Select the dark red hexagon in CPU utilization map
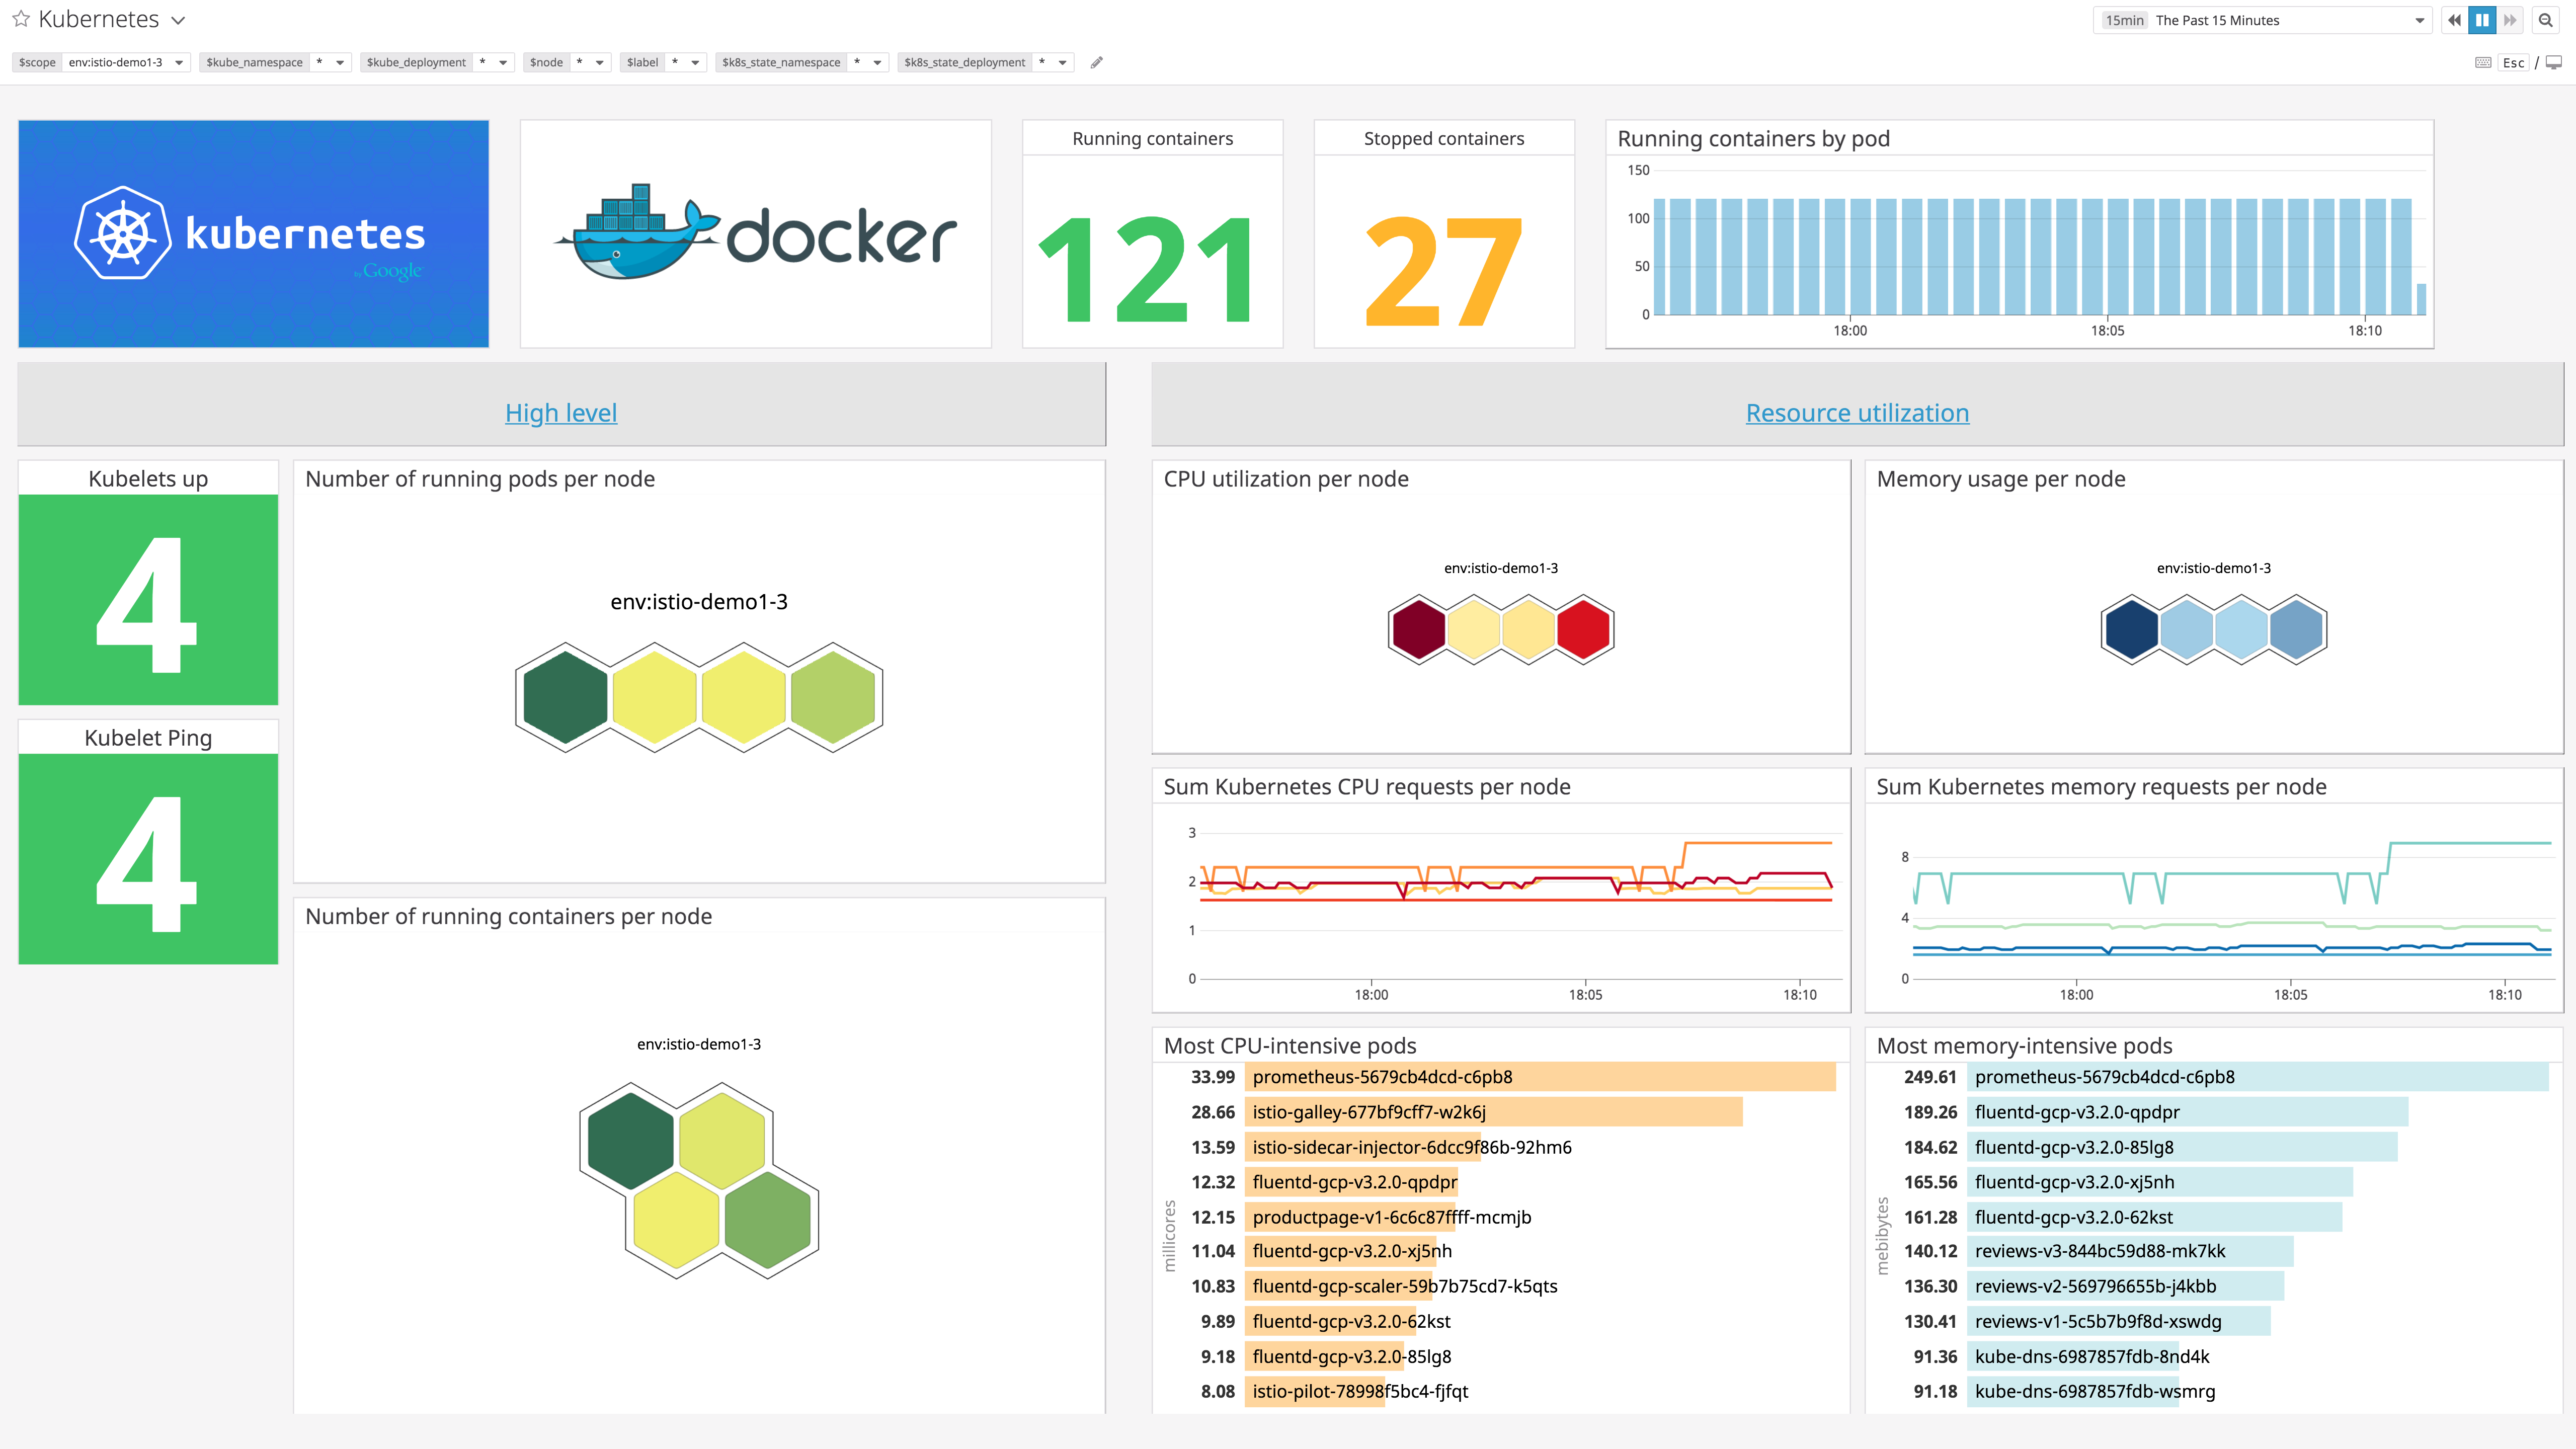Viewport: 2576px width, 1449px height. pyautogui.click(x=1420, y=628)
